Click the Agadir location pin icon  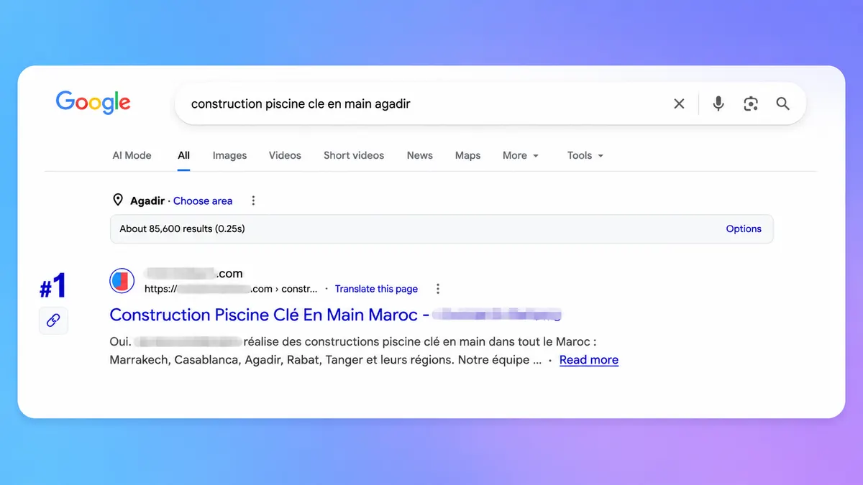pos(118,200)
